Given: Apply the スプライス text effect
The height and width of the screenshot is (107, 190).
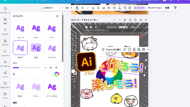Looking at the screenshot, I should (x=52, y=48).
